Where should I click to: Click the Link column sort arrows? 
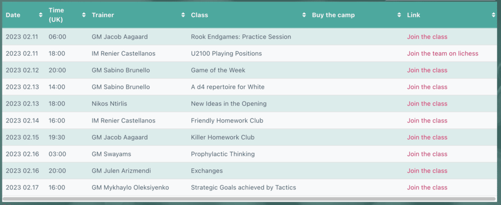tap(493, 15)
